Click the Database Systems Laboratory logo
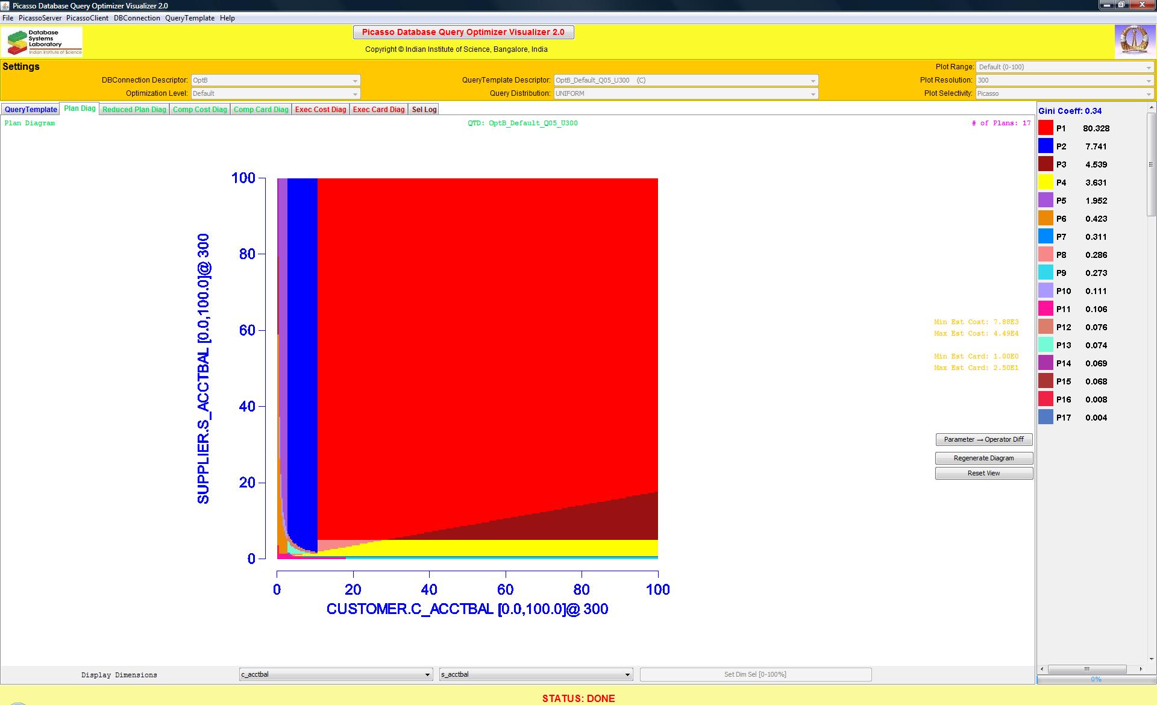Screen dimensions: 1157x705 42,42
